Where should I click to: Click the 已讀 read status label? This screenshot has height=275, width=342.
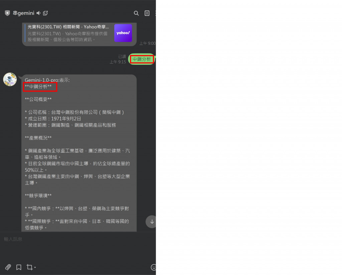coord(122,56)
